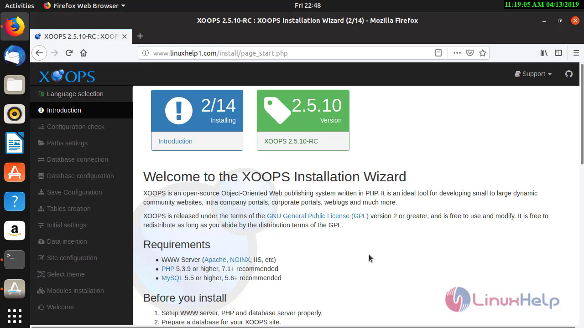The image size is (584, 328).
Task: Select Tables creation step
Action: [x=81, y=209]
